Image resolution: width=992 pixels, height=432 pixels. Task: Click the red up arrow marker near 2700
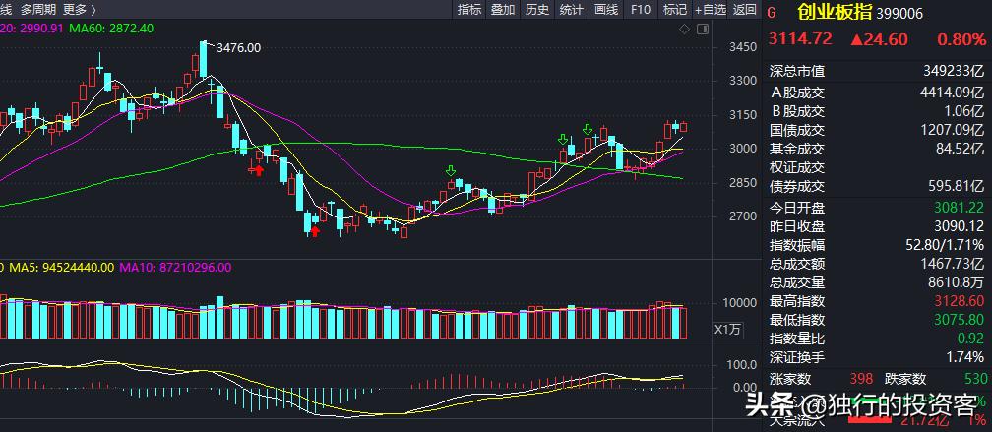(315, 231)
